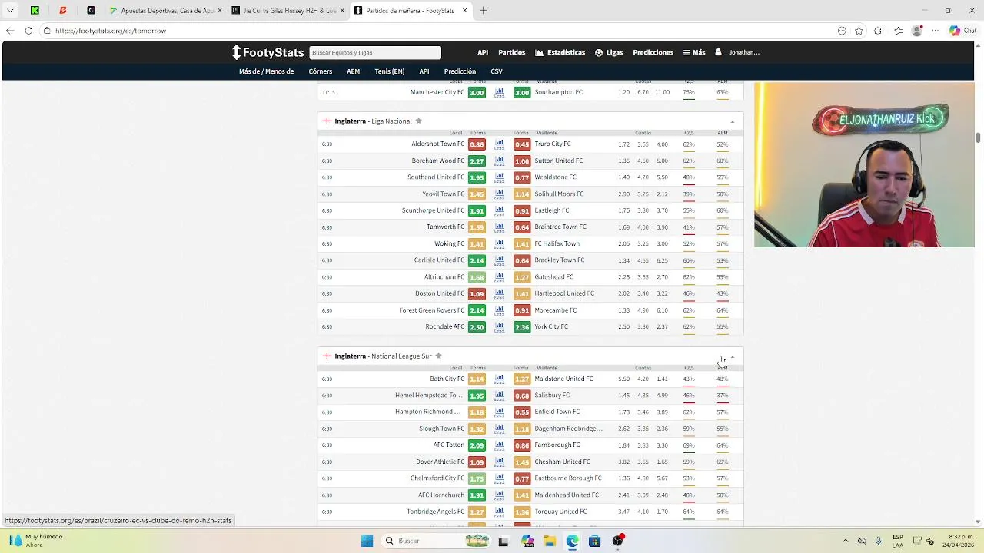Open browser extensions puzzle icon

878,31
